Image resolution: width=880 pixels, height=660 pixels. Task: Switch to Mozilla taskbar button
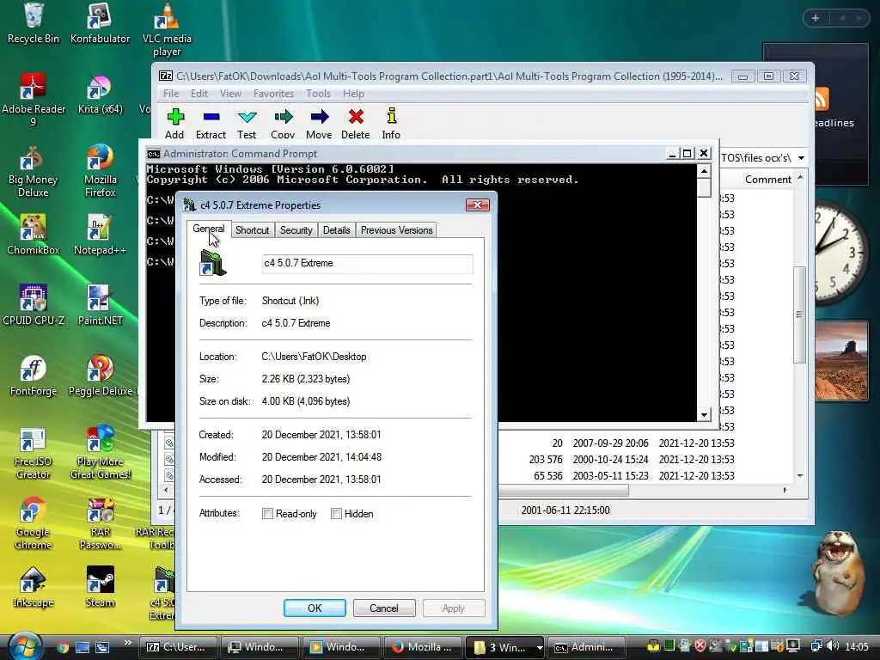click(423, 647)
